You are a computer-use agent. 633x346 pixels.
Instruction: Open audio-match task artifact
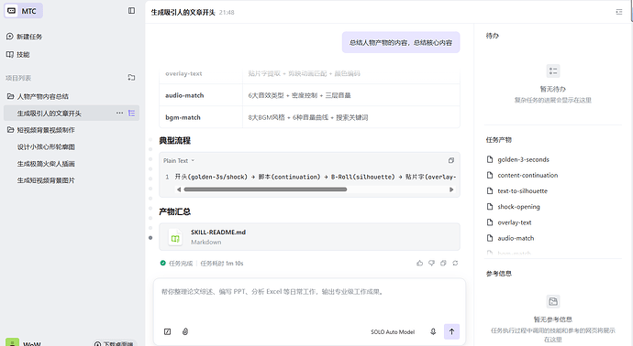516,238
